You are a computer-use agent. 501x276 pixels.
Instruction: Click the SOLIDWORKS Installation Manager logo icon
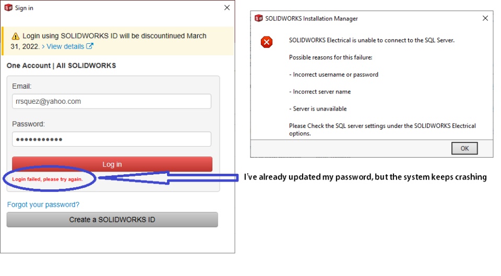click(x=259, y=18)
